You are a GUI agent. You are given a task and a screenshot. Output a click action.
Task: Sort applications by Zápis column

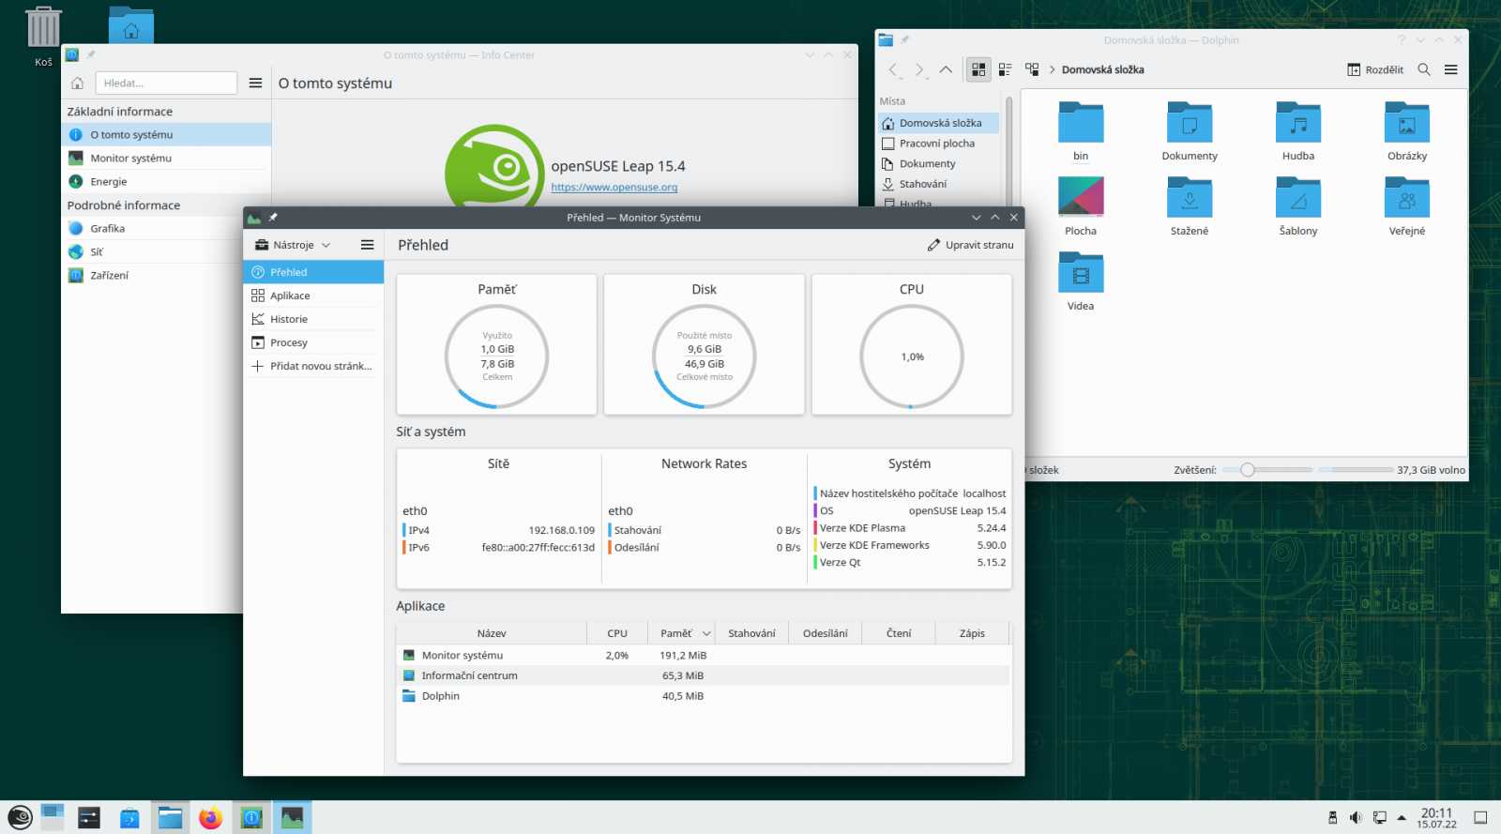click(972, 633)
